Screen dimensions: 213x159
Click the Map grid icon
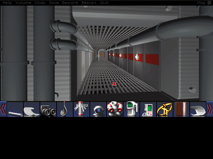pos(209,3)
